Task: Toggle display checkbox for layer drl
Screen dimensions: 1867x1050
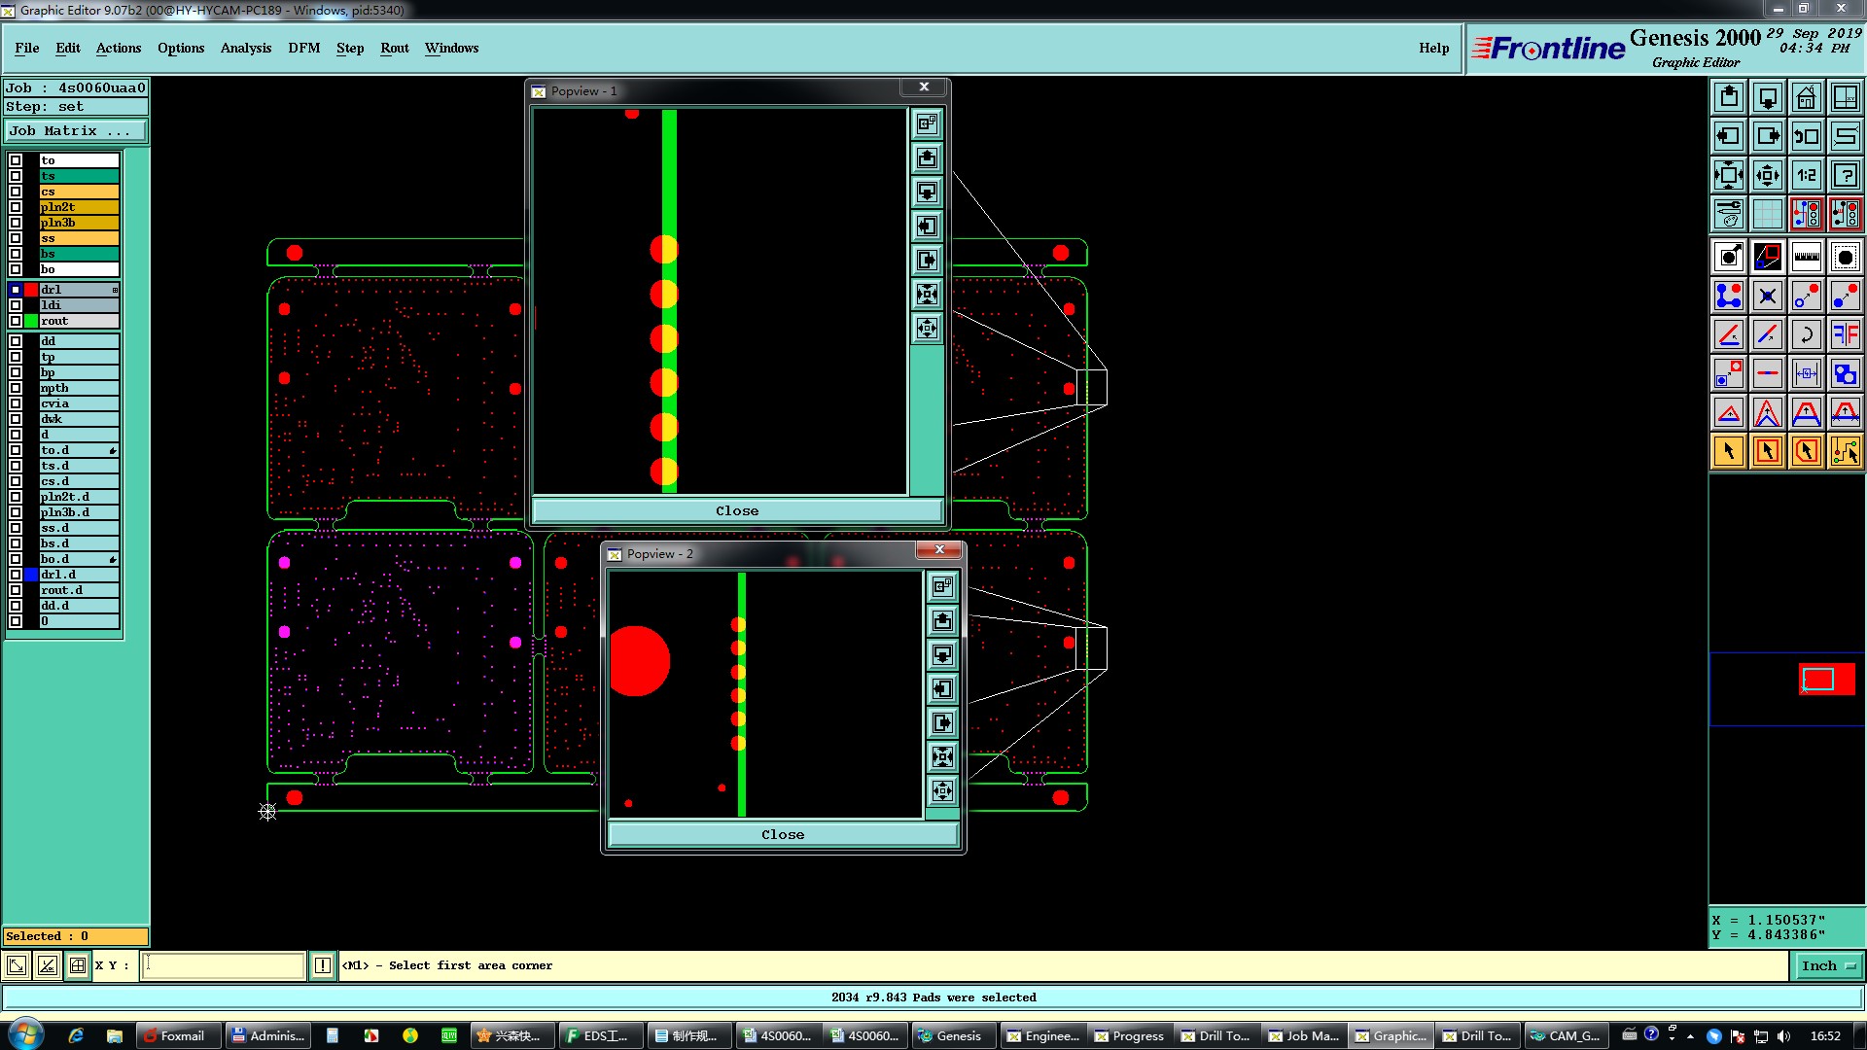Action: [16, 290]
